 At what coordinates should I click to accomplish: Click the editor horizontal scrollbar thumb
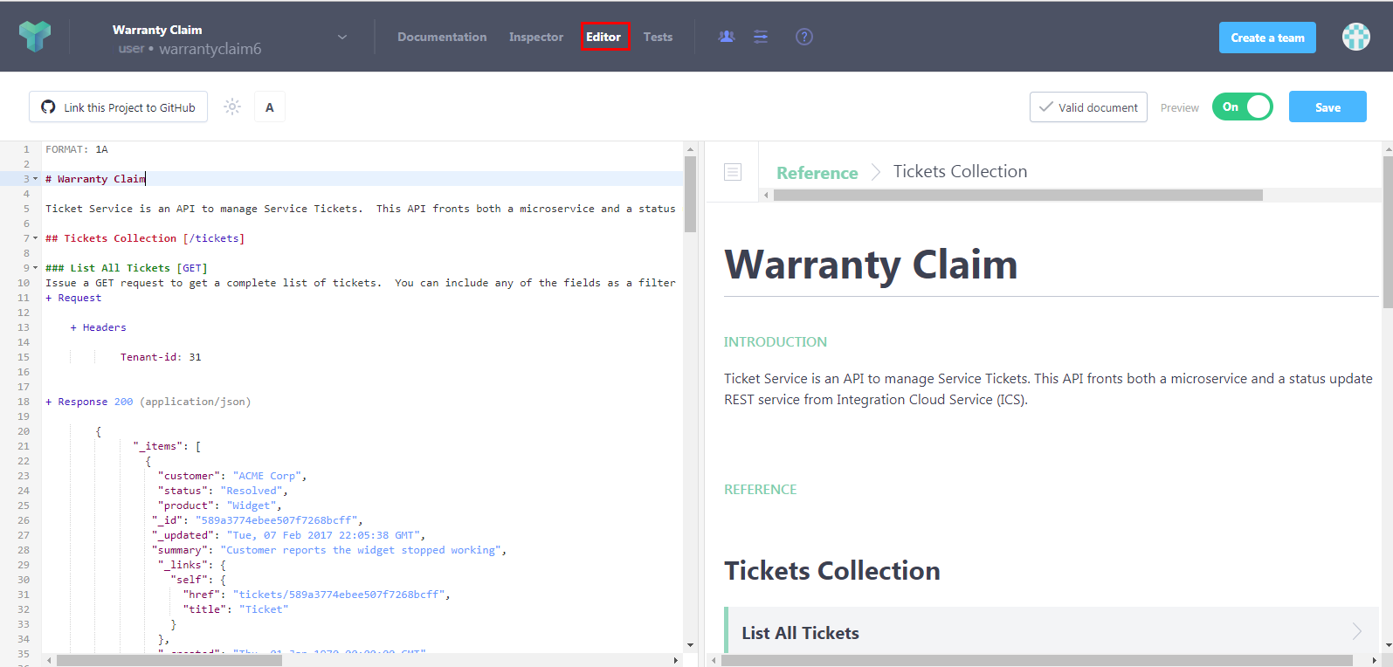169,660
